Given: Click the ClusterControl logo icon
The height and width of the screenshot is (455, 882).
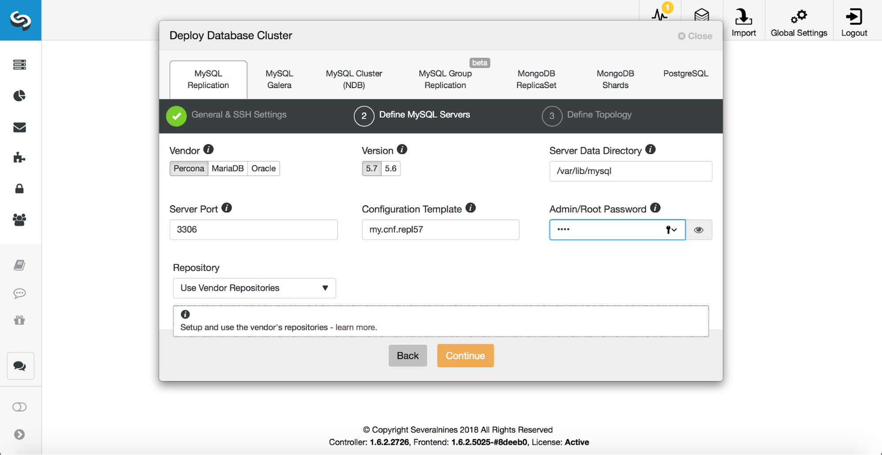Looking at the screenshot, I should coord(20,20).
